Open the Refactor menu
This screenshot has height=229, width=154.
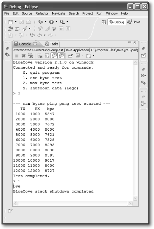(x=42, y=14)
